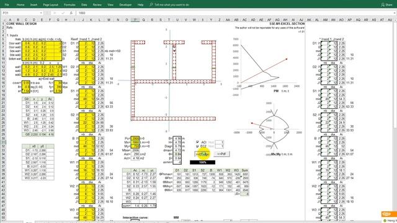The width and height of the screenshot is (397, 223).
Task: Click the SSE-M1 EXCEL SECTION header text
Action: (287, 24)
